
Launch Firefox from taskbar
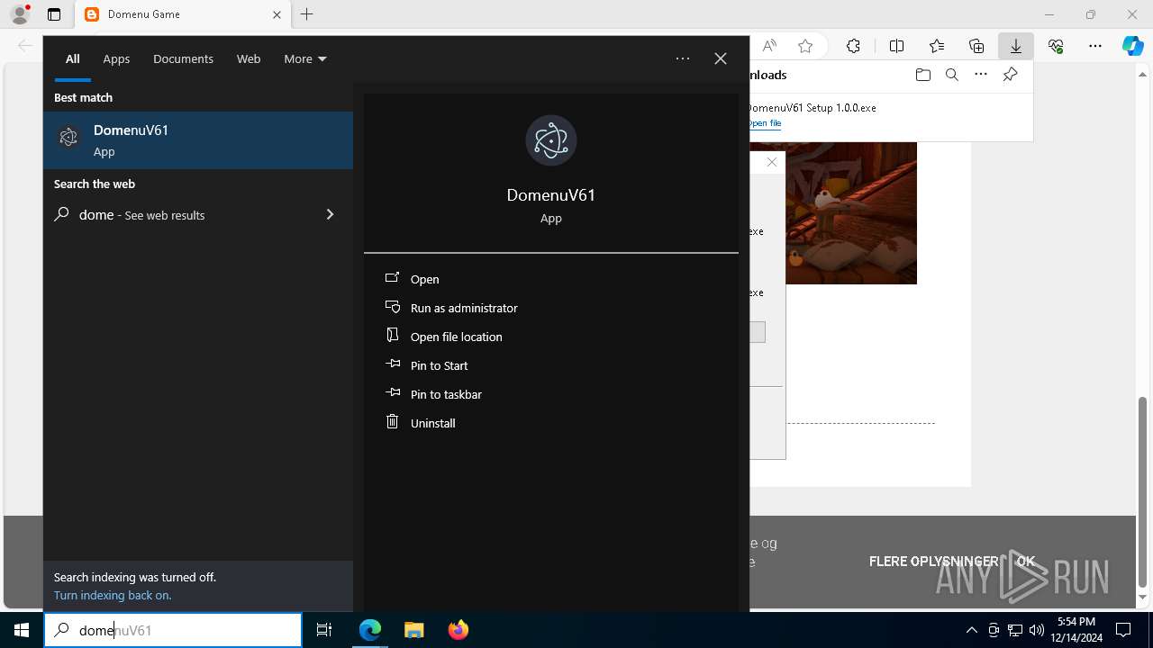(458, 630)
